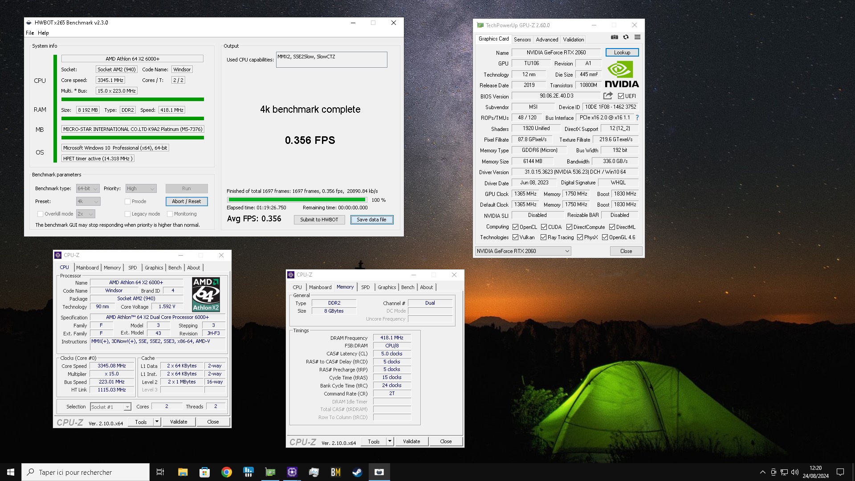Open the Socket #1 selection dropdown
Viewport: 855px width, 481px height.
coord(110,407)
